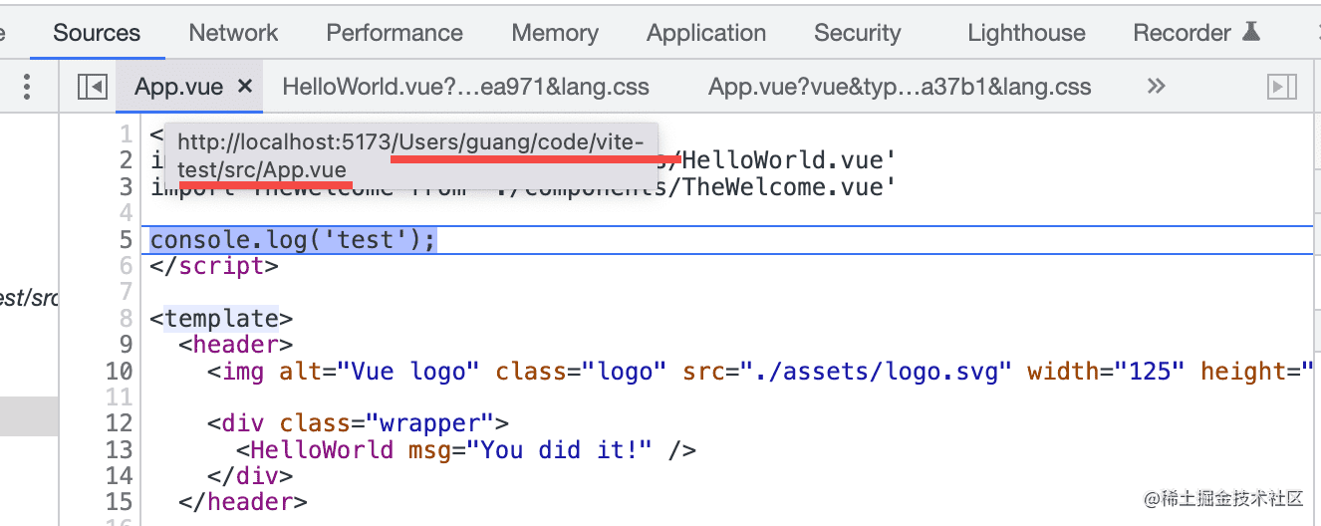Open the Lighthouse tab
Screen dimensions: 1321x526
coord(1026,33)
